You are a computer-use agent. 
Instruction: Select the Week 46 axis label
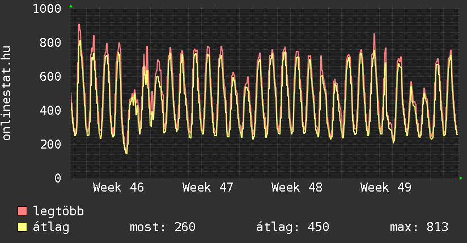118,187
